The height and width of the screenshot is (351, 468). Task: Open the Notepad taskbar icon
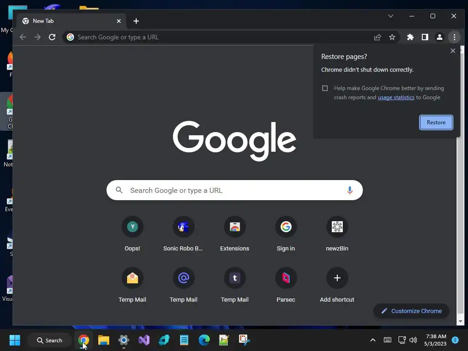point(184,340)
